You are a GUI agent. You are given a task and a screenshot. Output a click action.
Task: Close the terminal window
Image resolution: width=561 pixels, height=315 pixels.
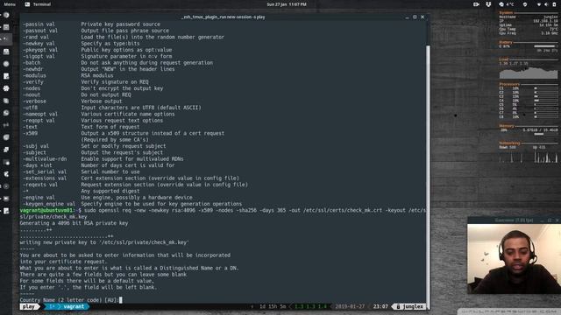pyautogui.click(x=423, y=17)
